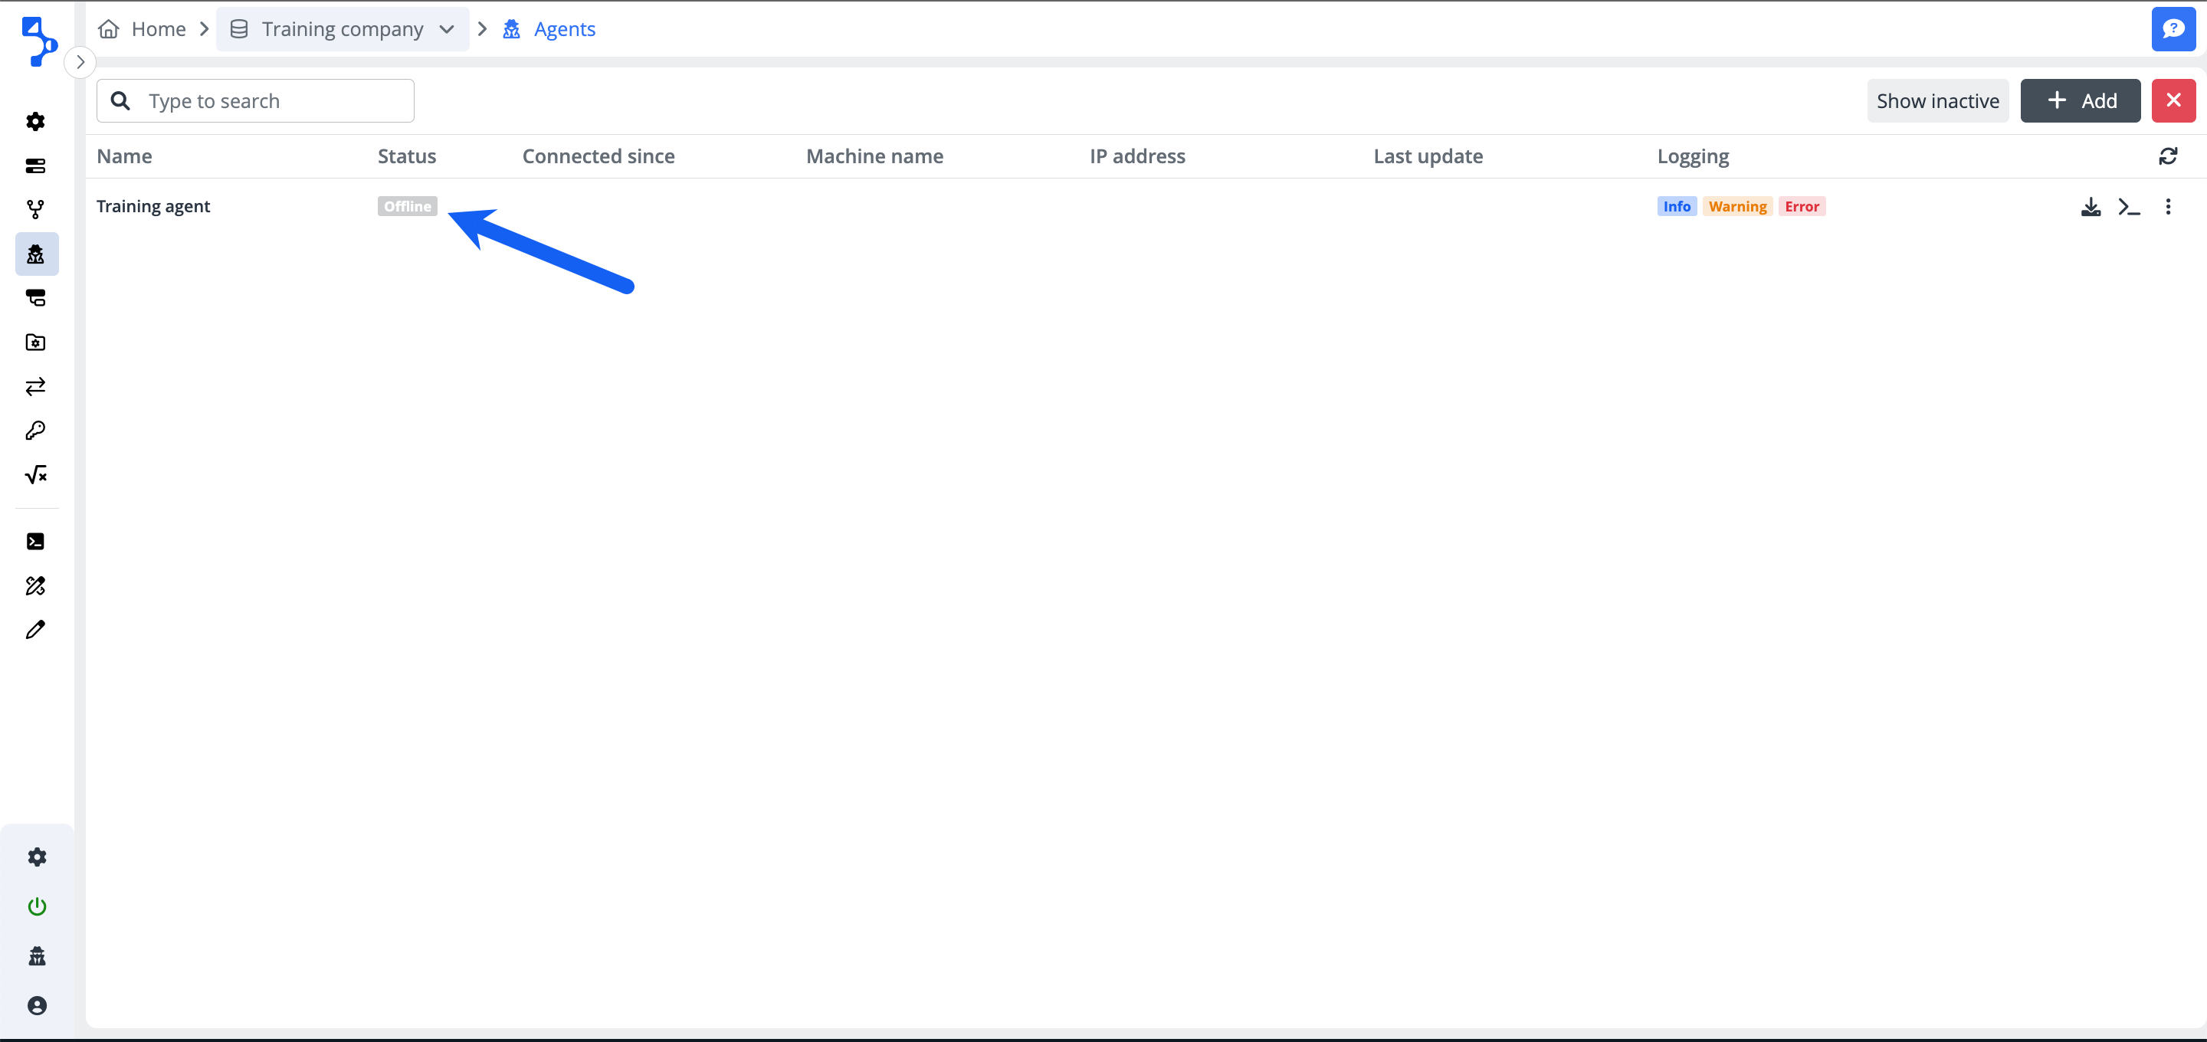This screenshot has width=2207, height=1042.
Task: Click the Add button
Action: pos(2081,101)
